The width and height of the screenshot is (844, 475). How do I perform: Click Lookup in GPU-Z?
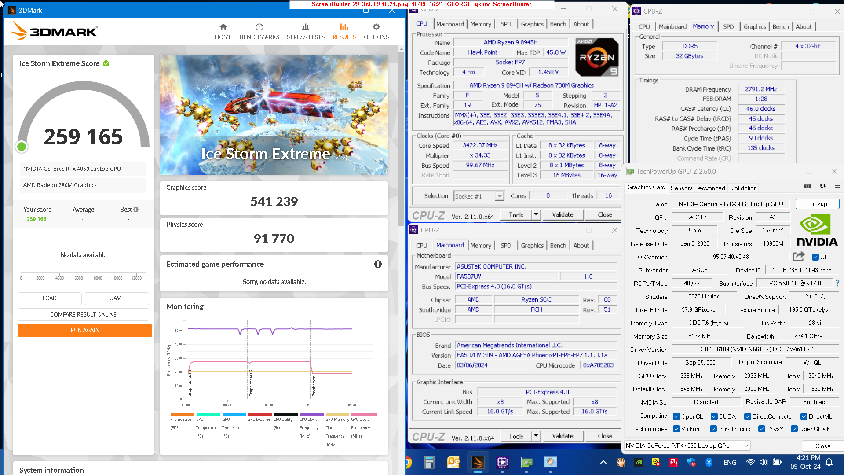[817, 204]
